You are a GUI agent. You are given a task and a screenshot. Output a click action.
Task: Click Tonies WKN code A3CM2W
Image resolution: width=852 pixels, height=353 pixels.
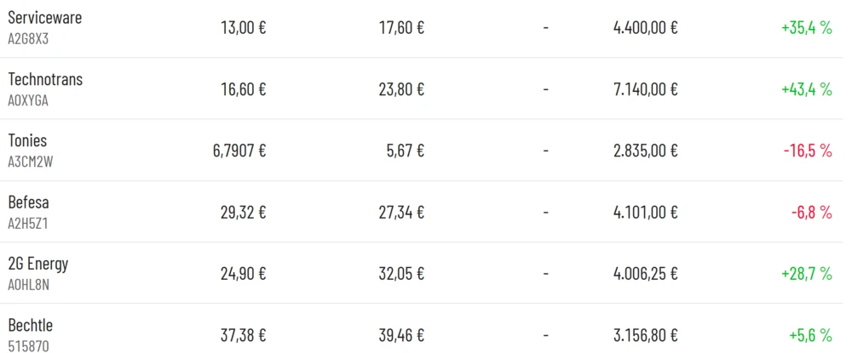(30, 162)
